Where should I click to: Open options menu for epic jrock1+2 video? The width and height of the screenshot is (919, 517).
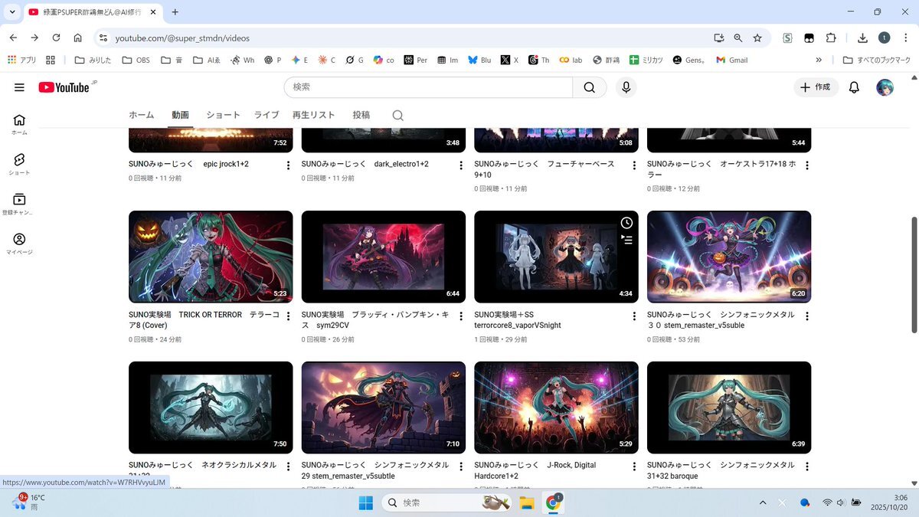[288, 165]
